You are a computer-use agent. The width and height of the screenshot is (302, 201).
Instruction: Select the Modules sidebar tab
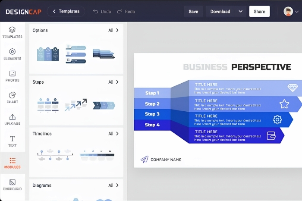13,163
